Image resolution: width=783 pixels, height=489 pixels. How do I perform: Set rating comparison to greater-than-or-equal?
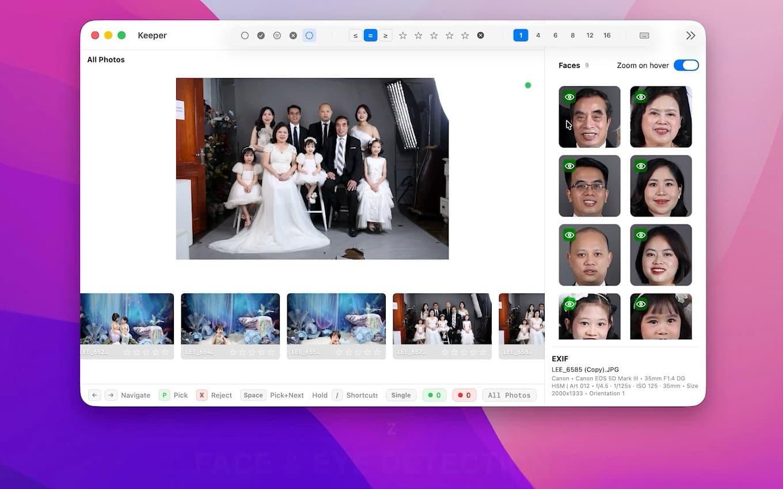(385, 36)
